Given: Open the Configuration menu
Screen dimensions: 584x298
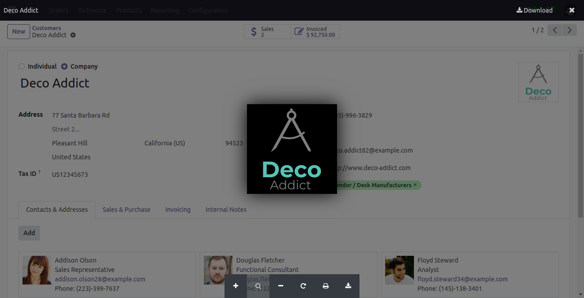Looking at the screenshot, I should (208, 10).
